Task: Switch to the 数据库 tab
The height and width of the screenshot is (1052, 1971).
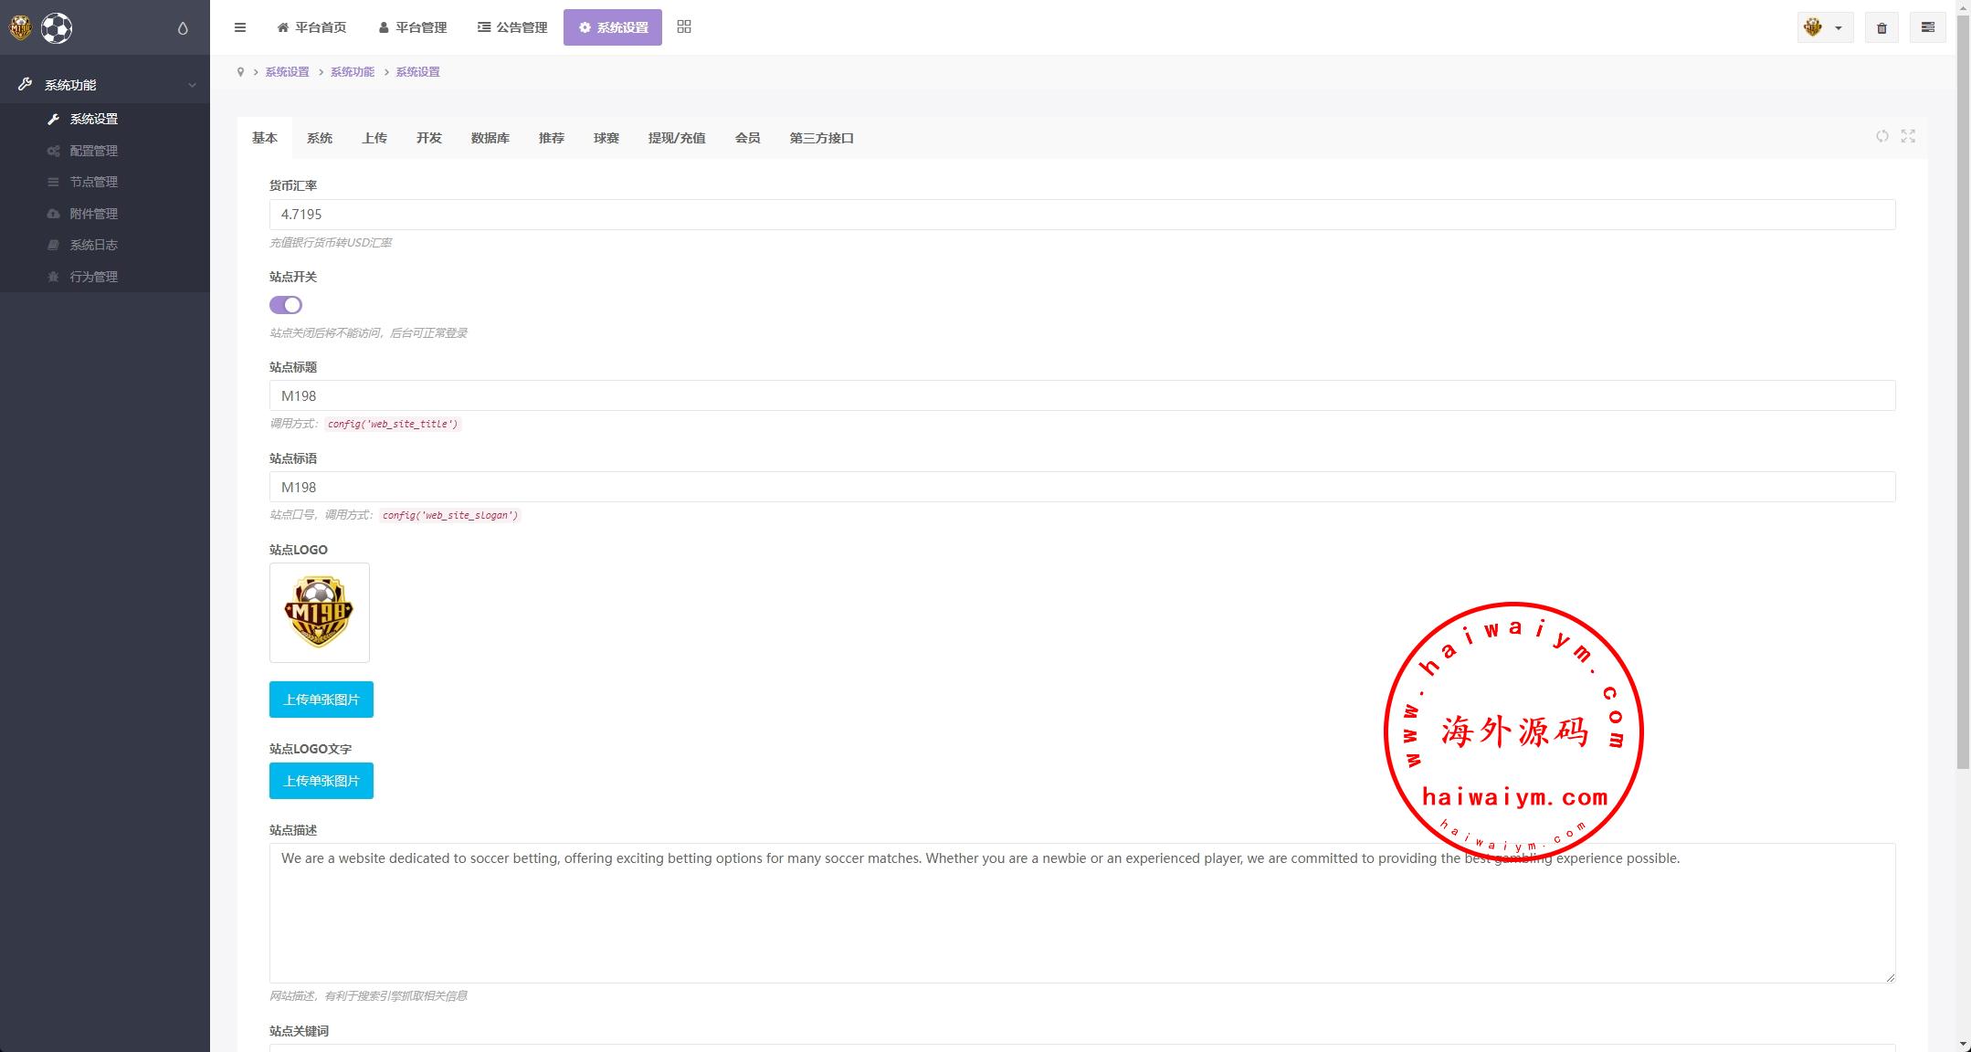Action: [x=490, y=138]
